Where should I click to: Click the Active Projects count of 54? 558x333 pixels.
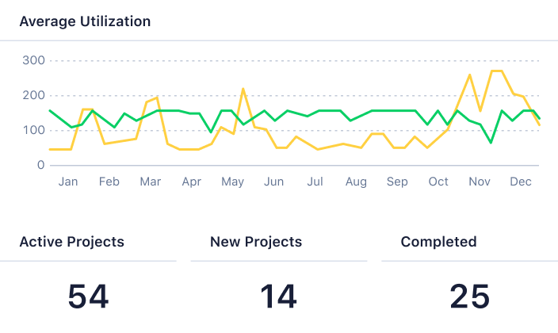88,297
